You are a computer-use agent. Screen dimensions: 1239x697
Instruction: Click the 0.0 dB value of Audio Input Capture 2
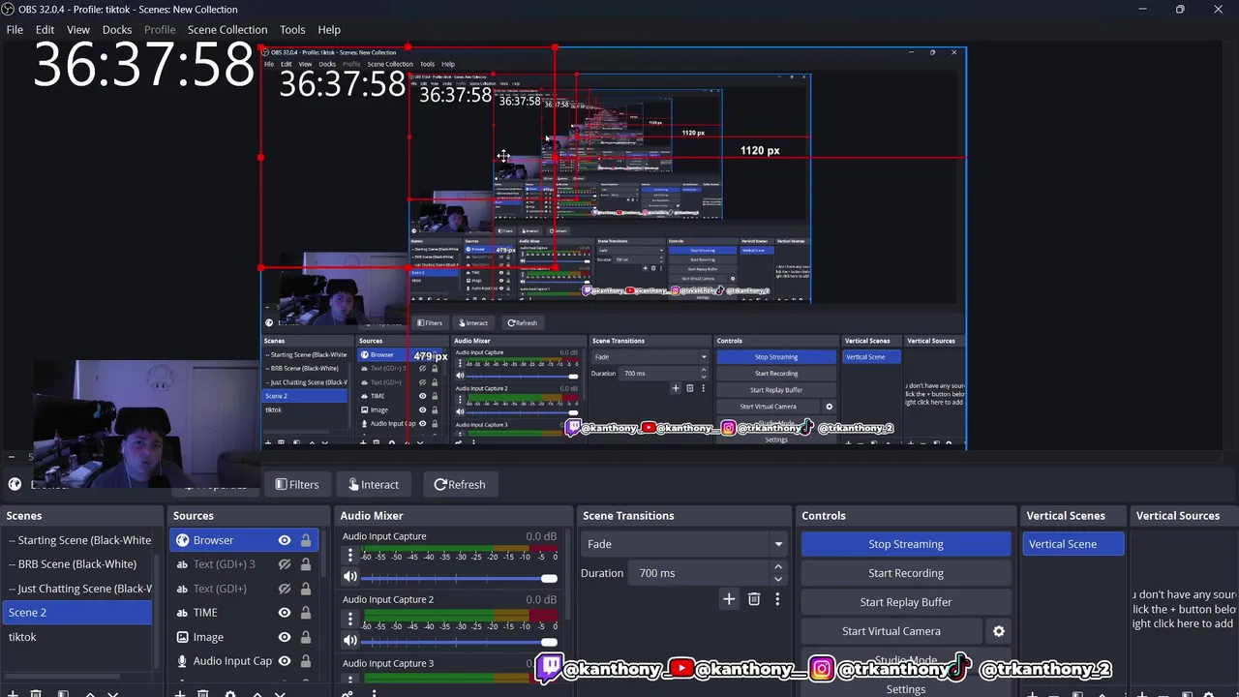click(541, 599)
